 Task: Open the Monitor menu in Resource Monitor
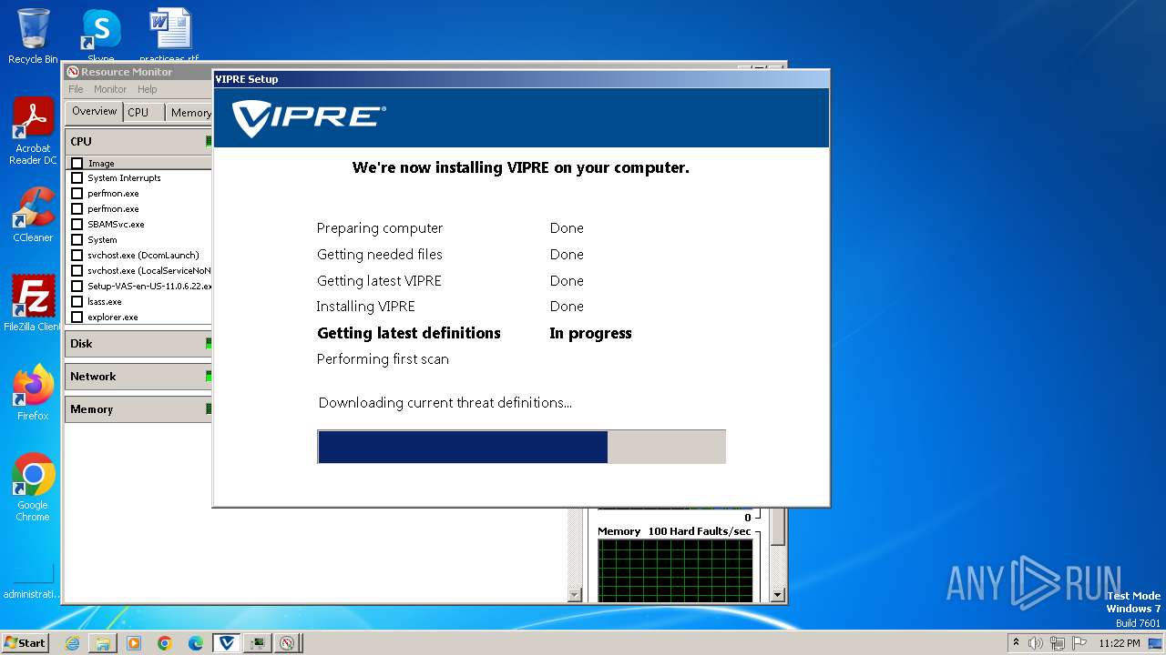(x=110, y=89)
